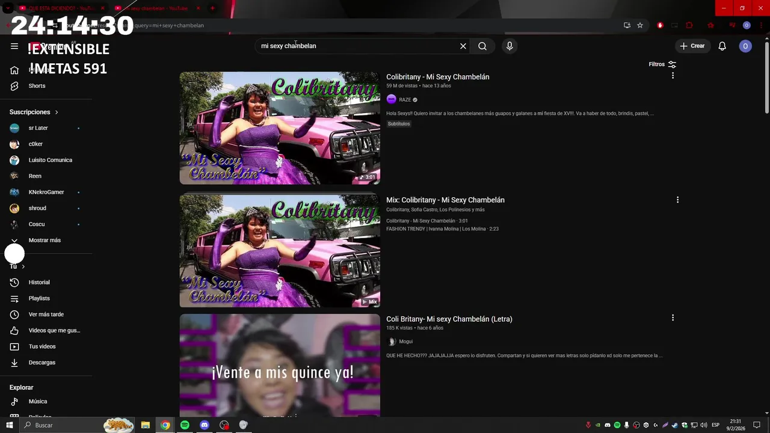This screenshot has height=433, width=770.
Task: Open File Explorer from taskbar
Action: point(146,425)
